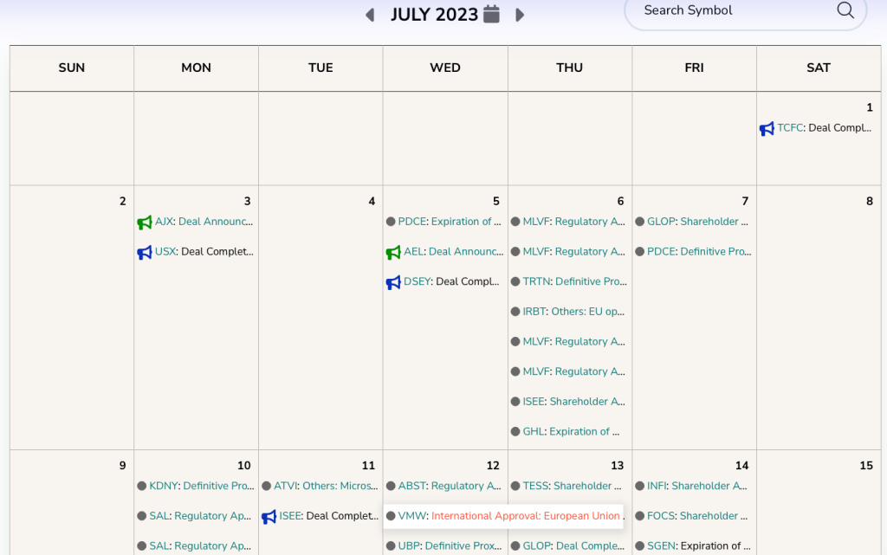Open VMW International Approval: European Union event
887x555 pixels.
tap(525, 516)
